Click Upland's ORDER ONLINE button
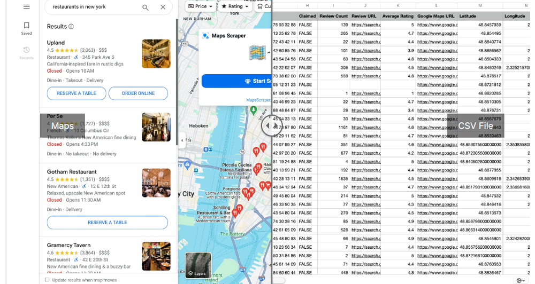Image resolution: width=535 pixels, height=284 pixels. 138,93
